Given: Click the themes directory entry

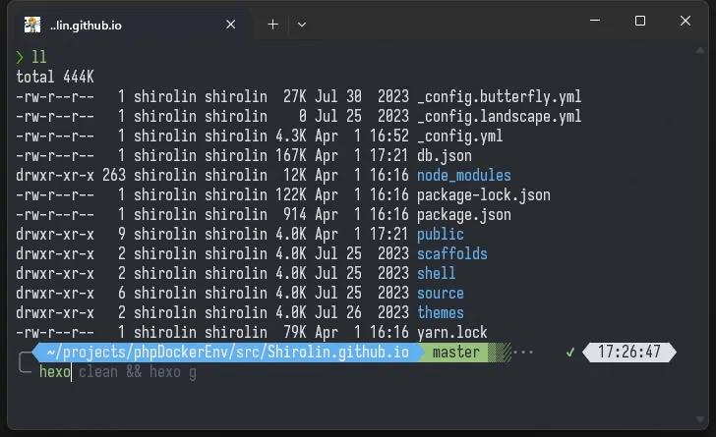Looking at the screenshot, I should coord(440,313).
